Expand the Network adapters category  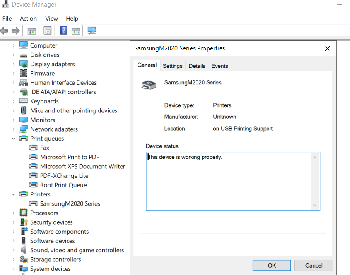point(14,129)
